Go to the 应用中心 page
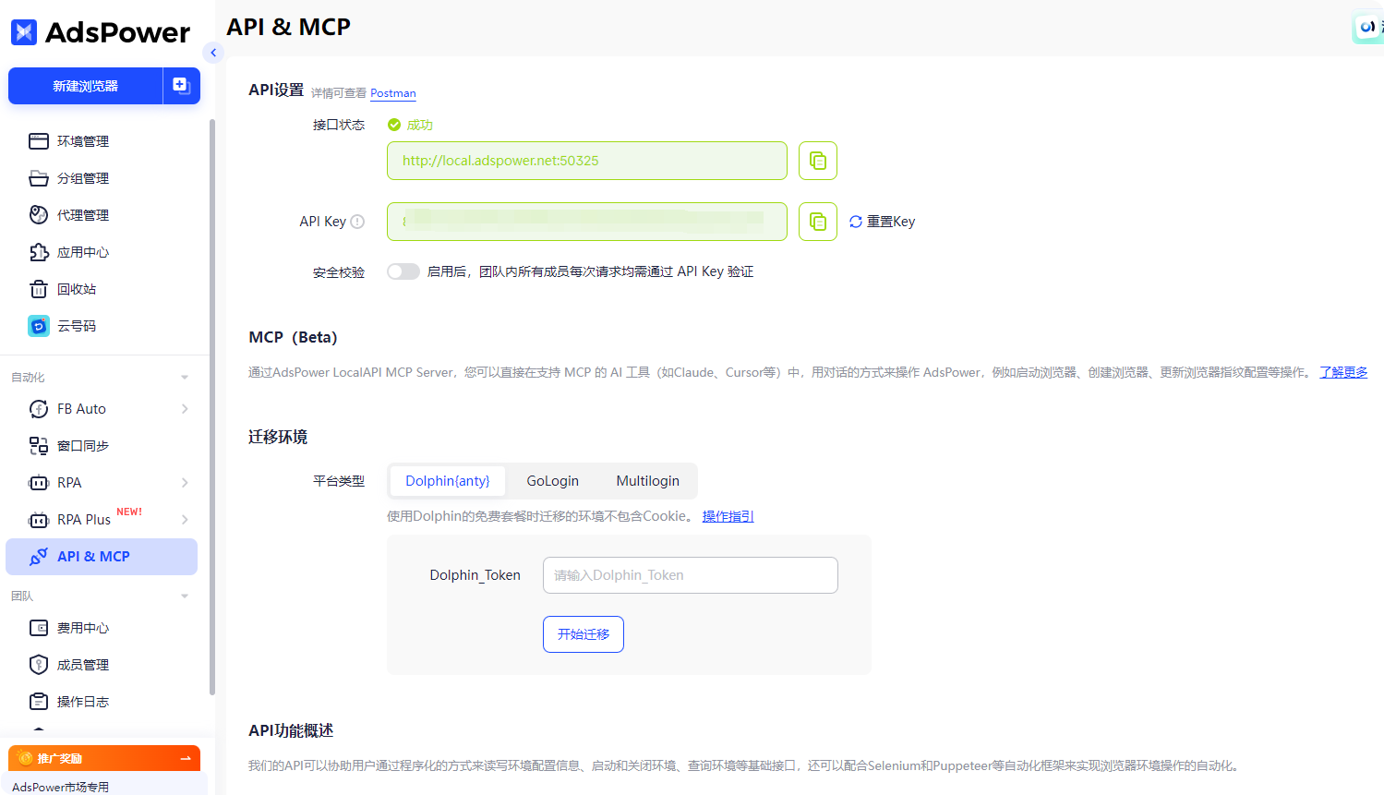 [84, 251]
